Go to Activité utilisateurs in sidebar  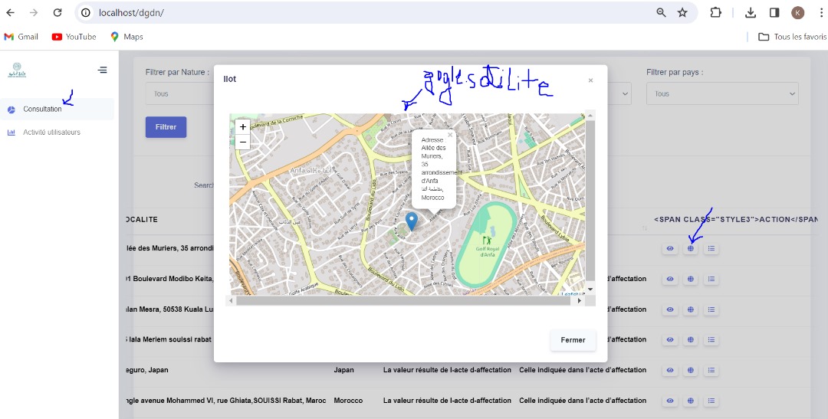click(x=51, y=133)
